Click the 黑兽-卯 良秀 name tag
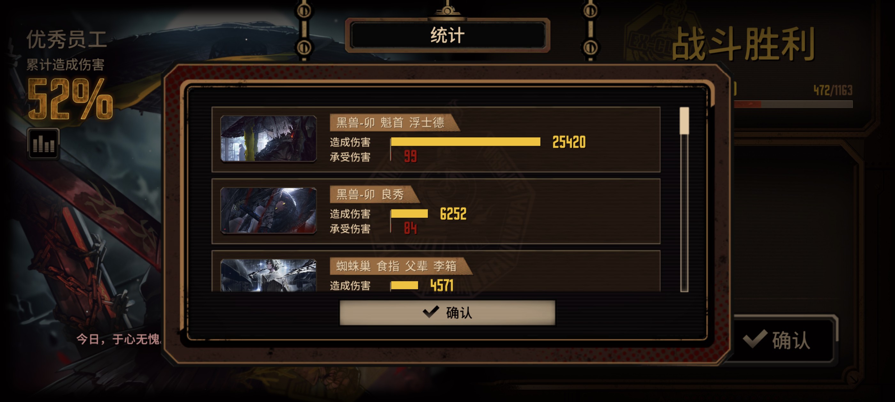Screen dimensions: 895x402 point(375,194)
